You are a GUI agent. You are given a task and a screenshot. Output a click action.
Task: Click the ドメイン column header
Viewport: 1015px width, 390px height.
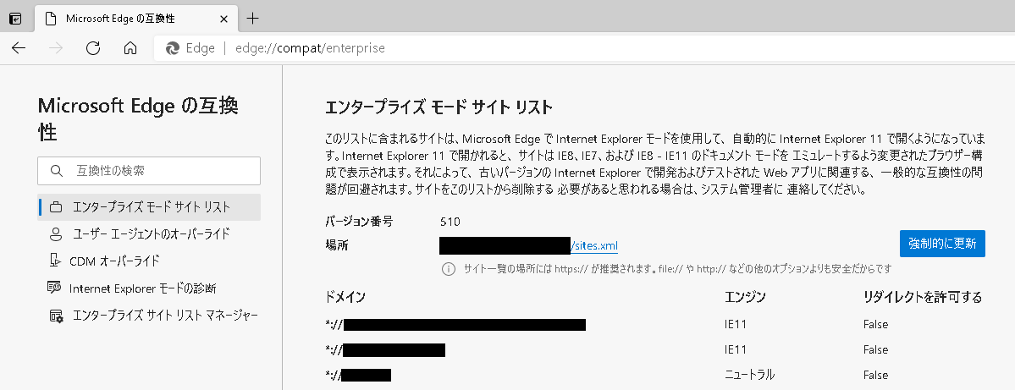pyautogui.click(x=345, y=297)
